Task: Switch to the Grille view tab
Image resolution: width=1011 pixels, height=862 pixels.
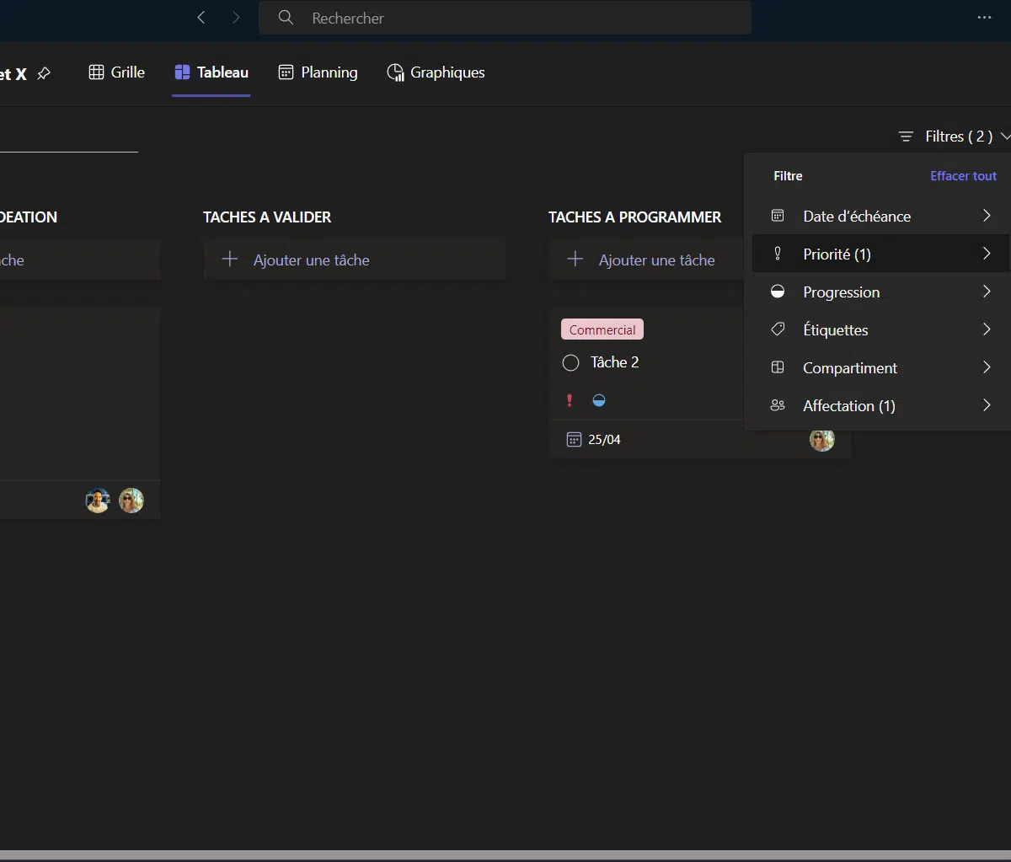Action: coord(117,72)
